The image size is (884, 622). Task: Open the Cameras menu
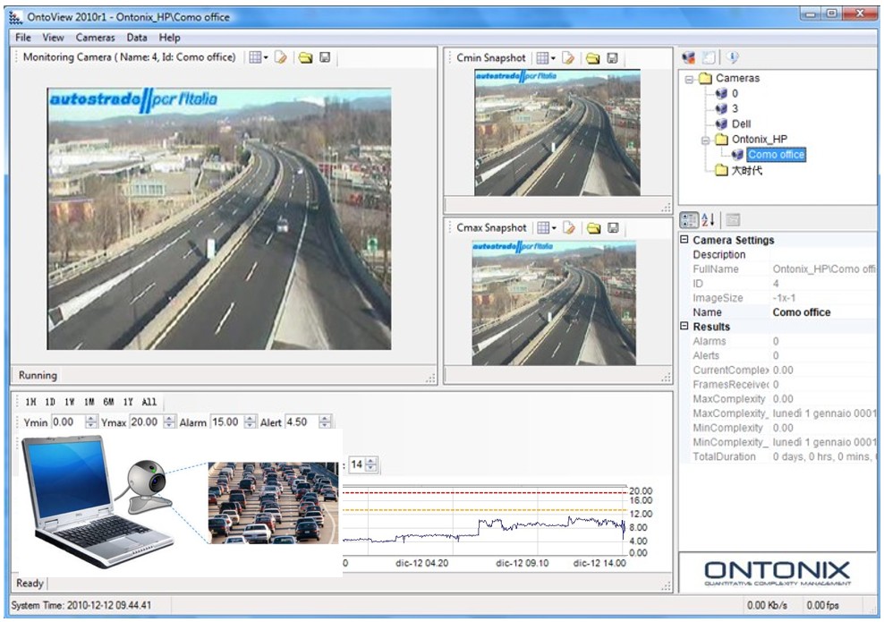[95, 38]
